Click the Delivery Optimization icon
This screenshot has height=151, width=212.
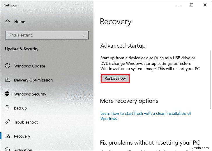click(x=8, y=80)
